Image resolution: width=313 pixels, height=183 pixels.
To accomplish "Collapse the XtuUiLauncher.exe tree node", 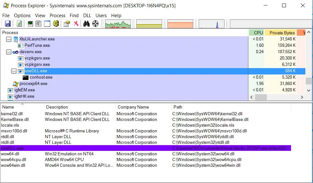I will [x=9, y=39].
